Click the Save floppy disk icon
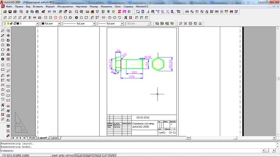280x157 pixels. point(10,12)
